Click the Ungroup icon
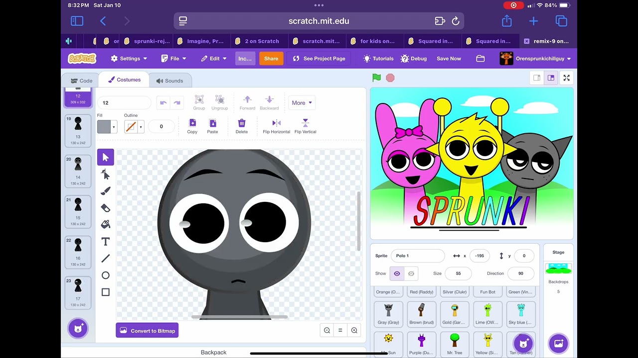638x358 pixels. click(219, 102)
